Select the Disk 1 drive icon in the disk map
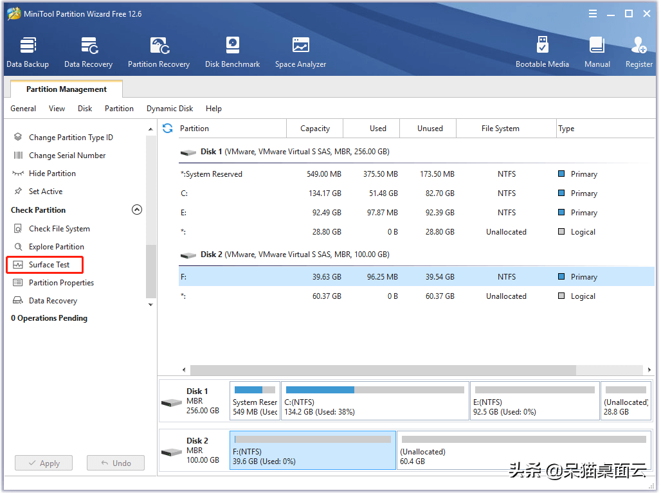The height and width of the screenshot is (493, 661). 172,403
